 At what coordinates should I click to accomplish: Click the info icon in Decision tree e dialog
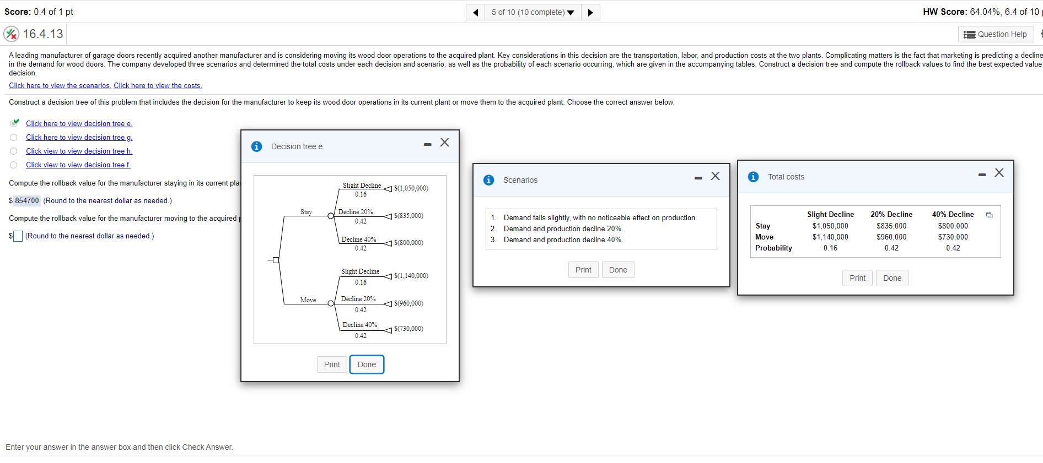click(x=256, y=146)
